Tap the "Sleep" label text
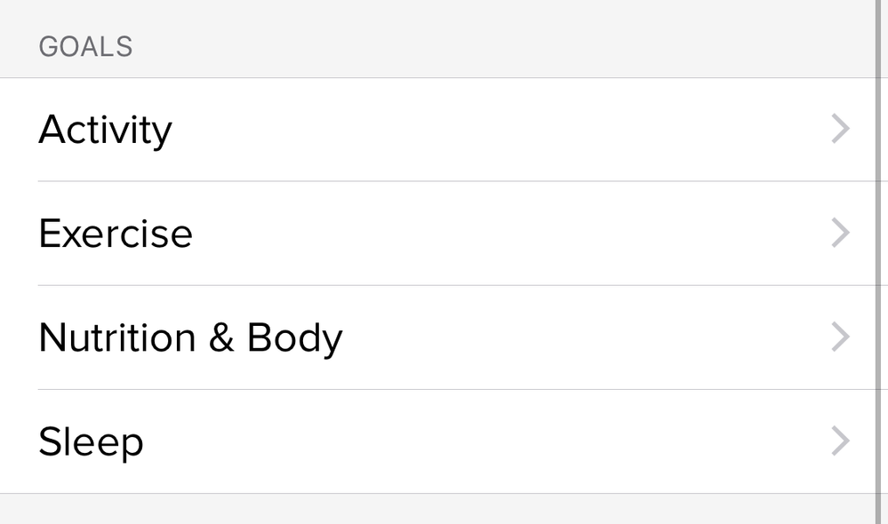The image size is (888, 524). coord(91,441)
